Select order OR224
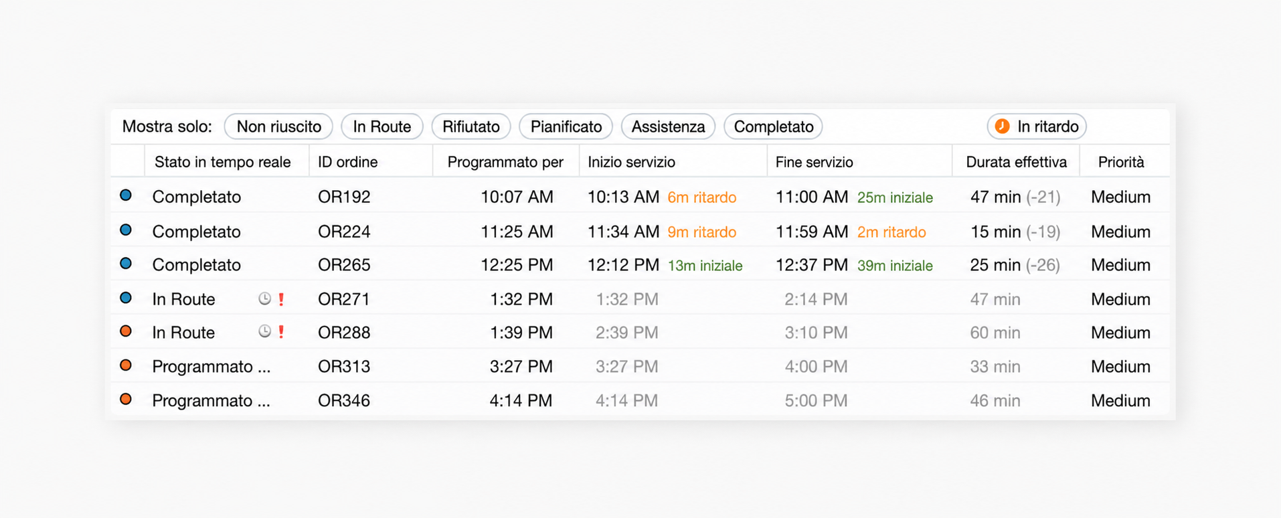Image resolution: width=1281 pixels, height=518 pixels. point(344,232)
